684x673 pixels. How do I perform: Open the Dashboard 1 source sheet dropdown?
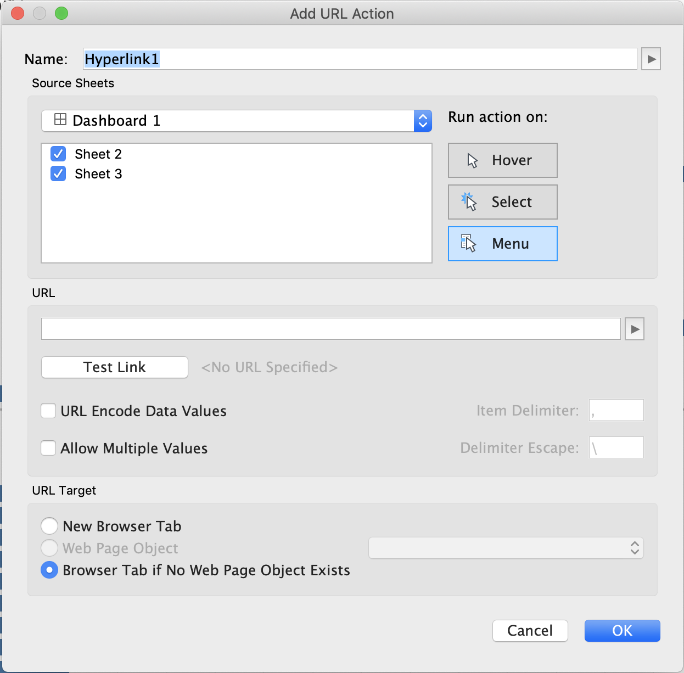pyautogui.click(x=236, y=121)
